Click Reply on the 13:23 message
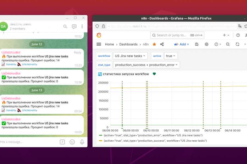Viewport: 247px width, 164px height. click(78, 52)
